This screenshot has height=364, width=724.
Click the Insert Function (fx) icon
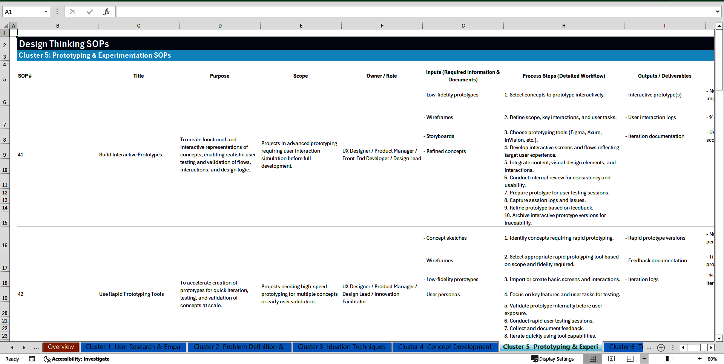(107, 12)
